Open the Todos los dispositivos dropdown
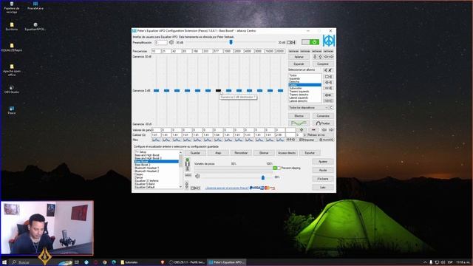This screenshot has width=473, height=266. (x=308, y=108)
